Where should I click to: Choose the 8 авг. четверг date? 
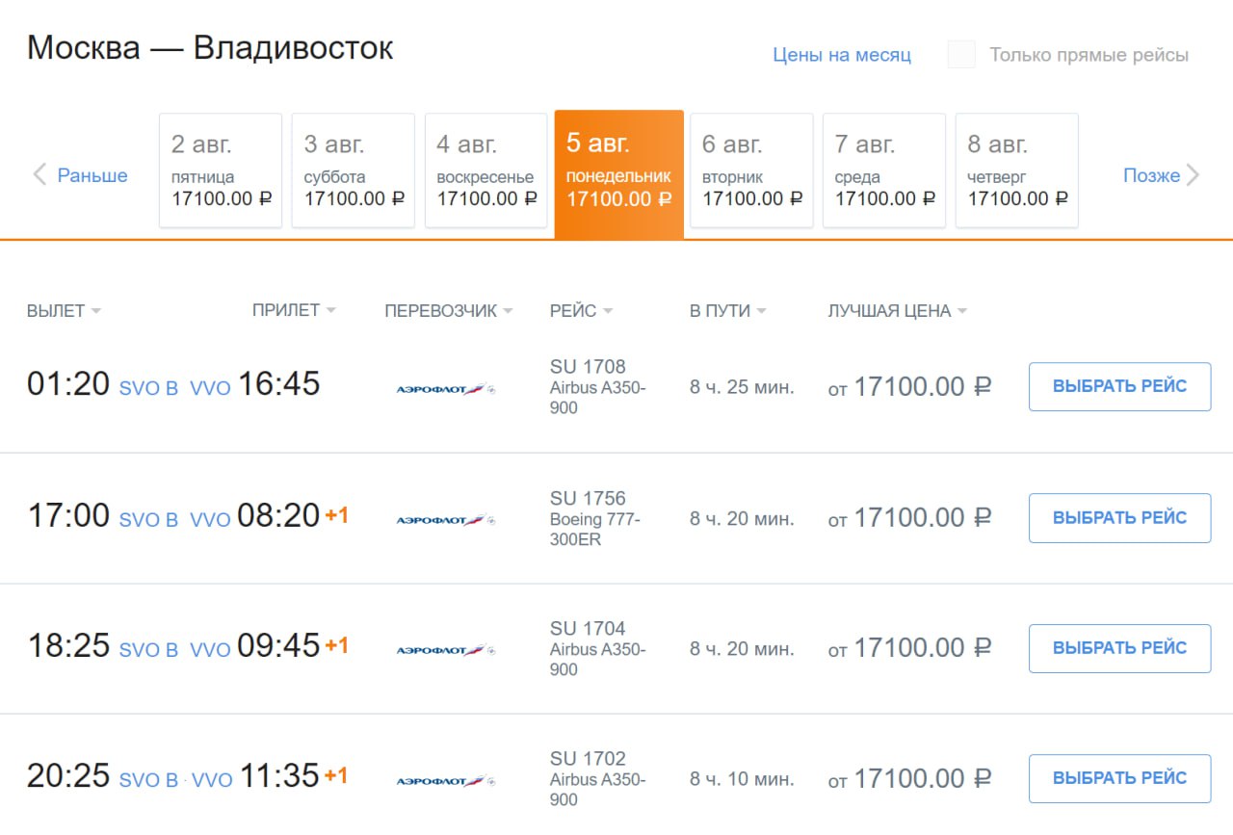tap(1016, 170)
